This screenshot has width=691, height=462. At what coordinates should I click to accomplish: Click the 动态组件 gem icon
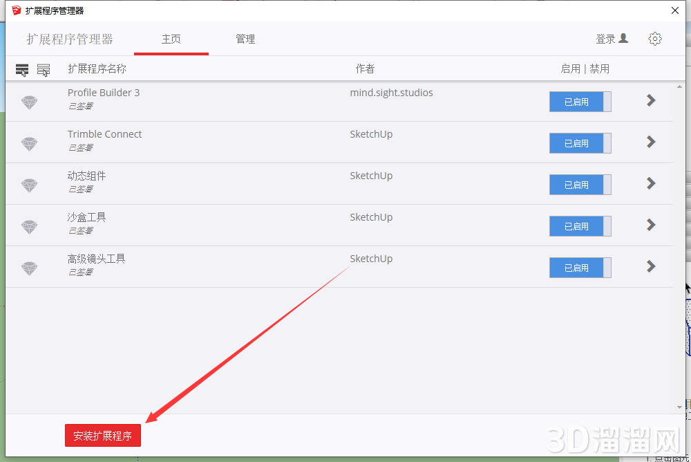point(29,185)
